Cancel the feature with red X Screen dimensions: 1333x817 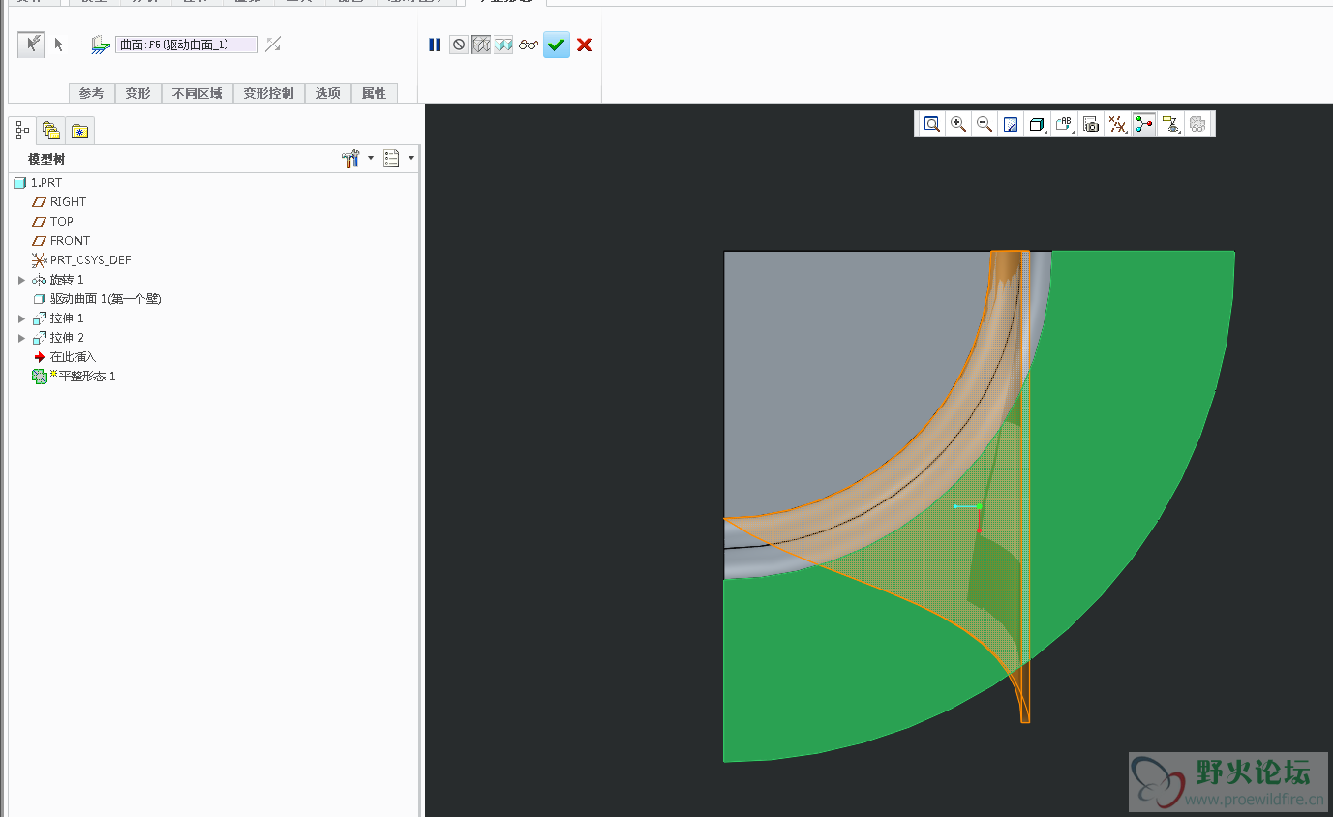[585, 45]
